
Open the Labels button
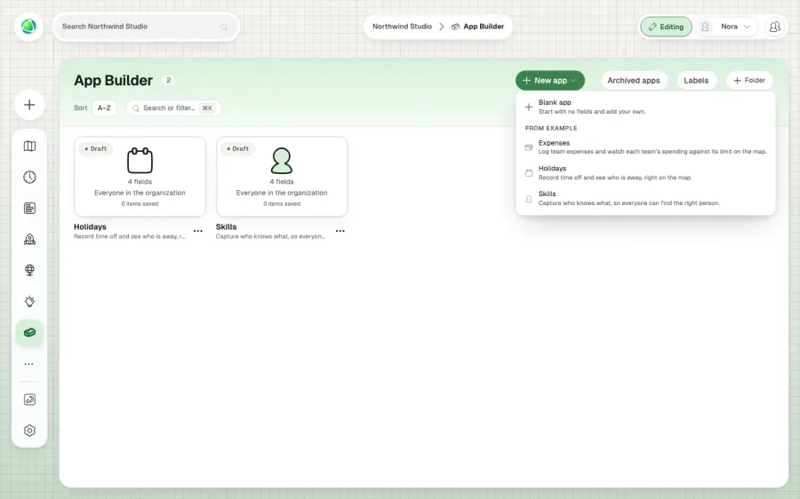click(x=696, y=80)
